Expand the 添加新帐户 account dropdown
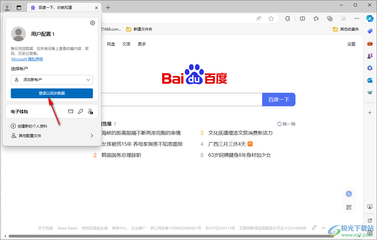The image size is (377, 240). point(52,80)
